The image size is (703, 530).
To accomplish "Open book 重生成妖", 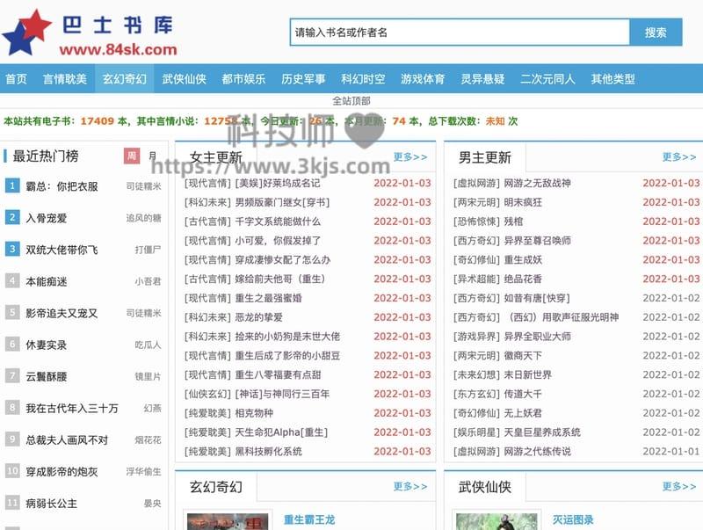I will coord(523,260).
